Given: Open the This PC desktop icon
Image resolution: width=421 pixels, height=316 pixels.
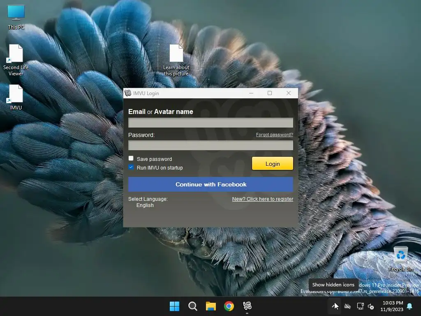Looking at the screenshot, I should (16, 17).
